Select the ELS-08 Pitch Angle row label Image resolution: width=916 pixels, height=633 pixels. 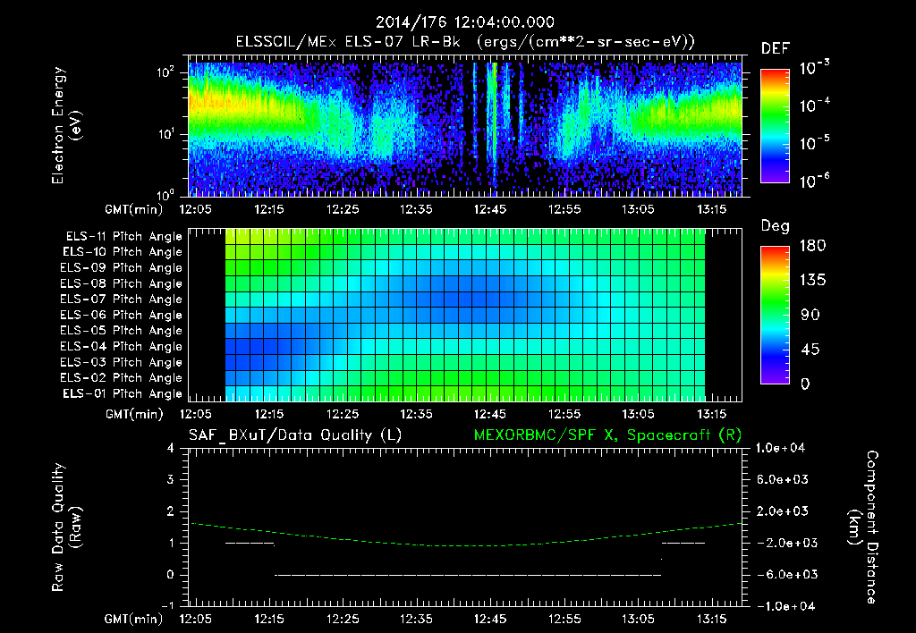click(x=122, y=283)
